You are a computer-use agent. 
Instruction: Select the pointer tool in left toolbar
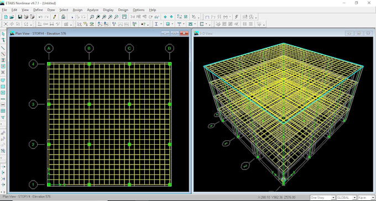coord(3,34)
